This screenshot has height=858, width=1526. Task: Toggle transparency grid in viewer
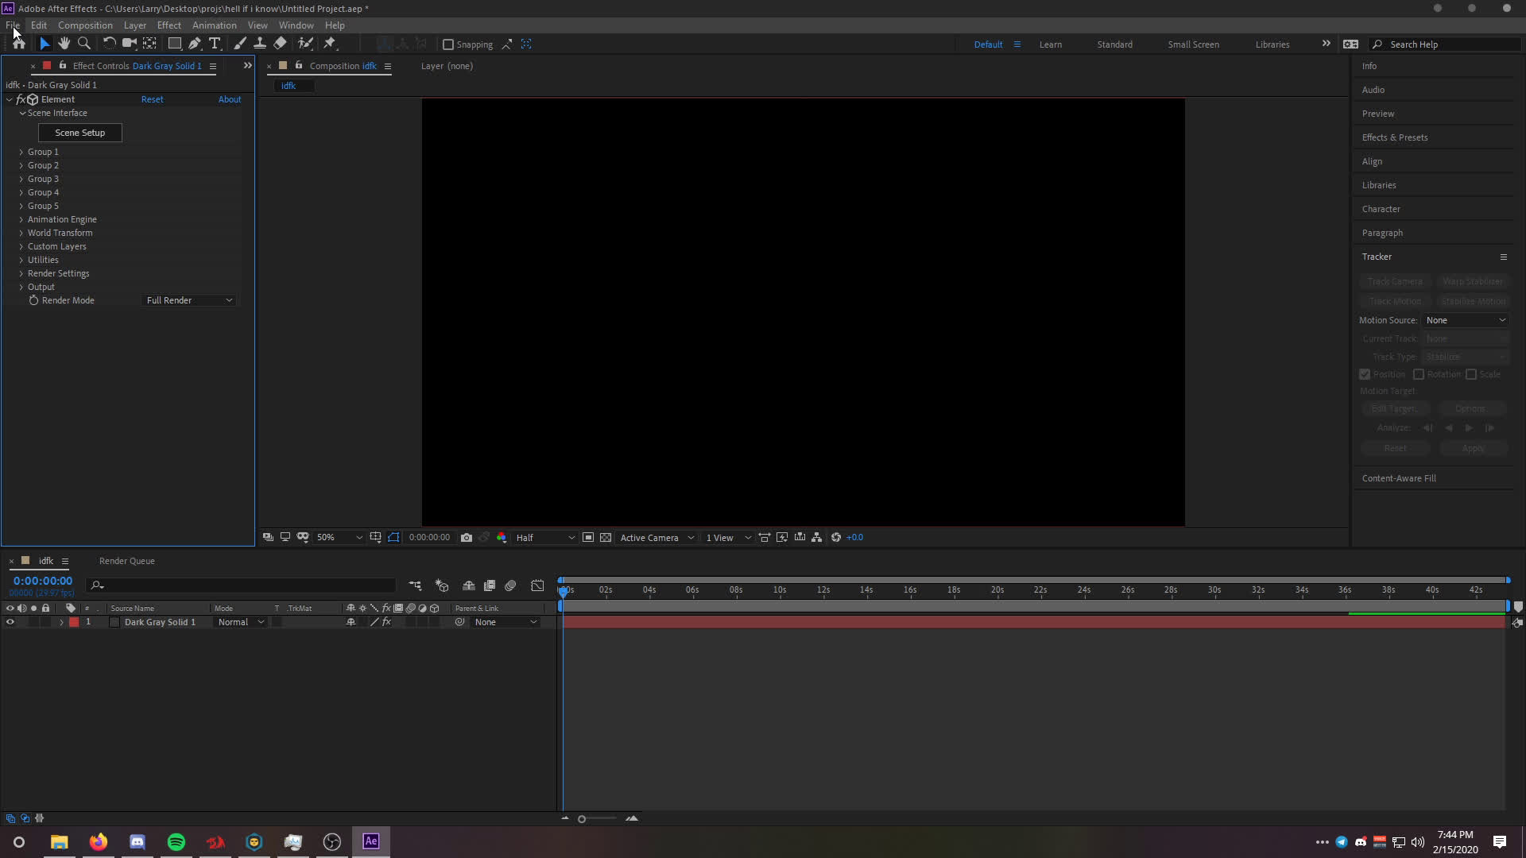click(606, 538)
